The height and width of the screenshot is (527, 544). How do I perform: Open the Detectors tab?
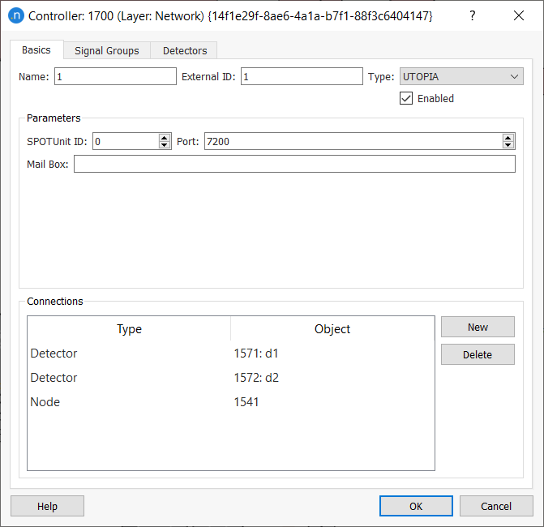point(185,50)
